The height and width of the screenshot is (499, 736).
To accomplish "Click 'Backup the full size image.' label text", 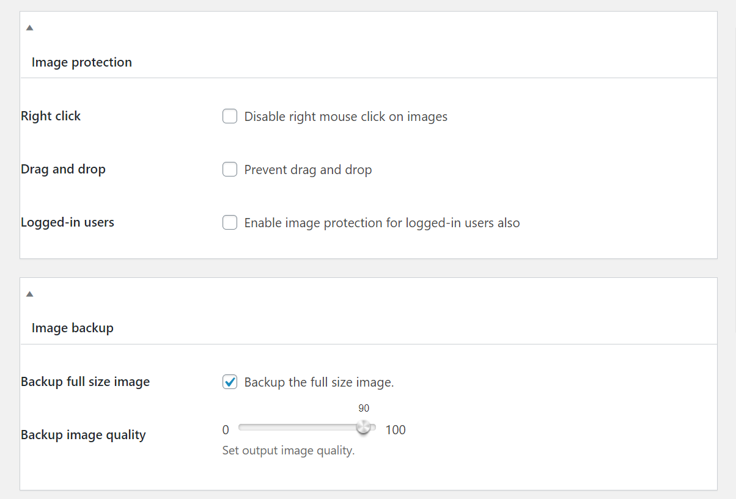I will [x=318, y=383].
